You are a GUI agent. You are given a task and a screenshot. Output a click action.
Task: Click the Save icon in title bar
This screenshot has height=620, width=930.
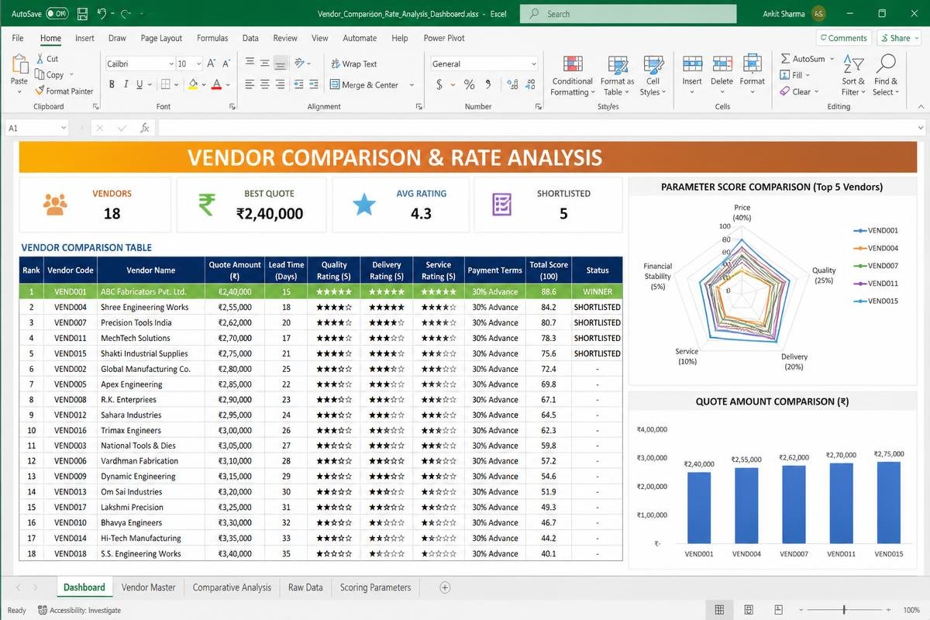click(x=82, y=14)
